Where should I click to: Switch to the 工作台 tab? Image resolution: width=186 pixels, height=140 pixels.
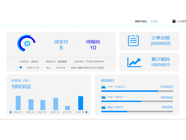pyautogui.click(x=154, y=21)
